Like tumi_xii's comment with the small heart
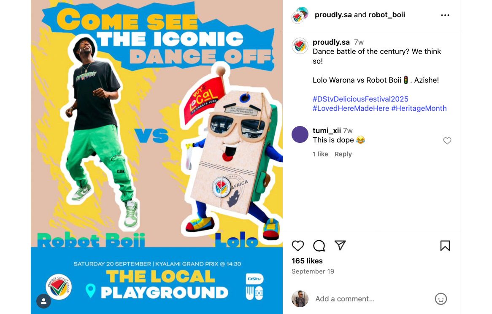This screenshot has width=492, height=314. [x=447, y=141]
